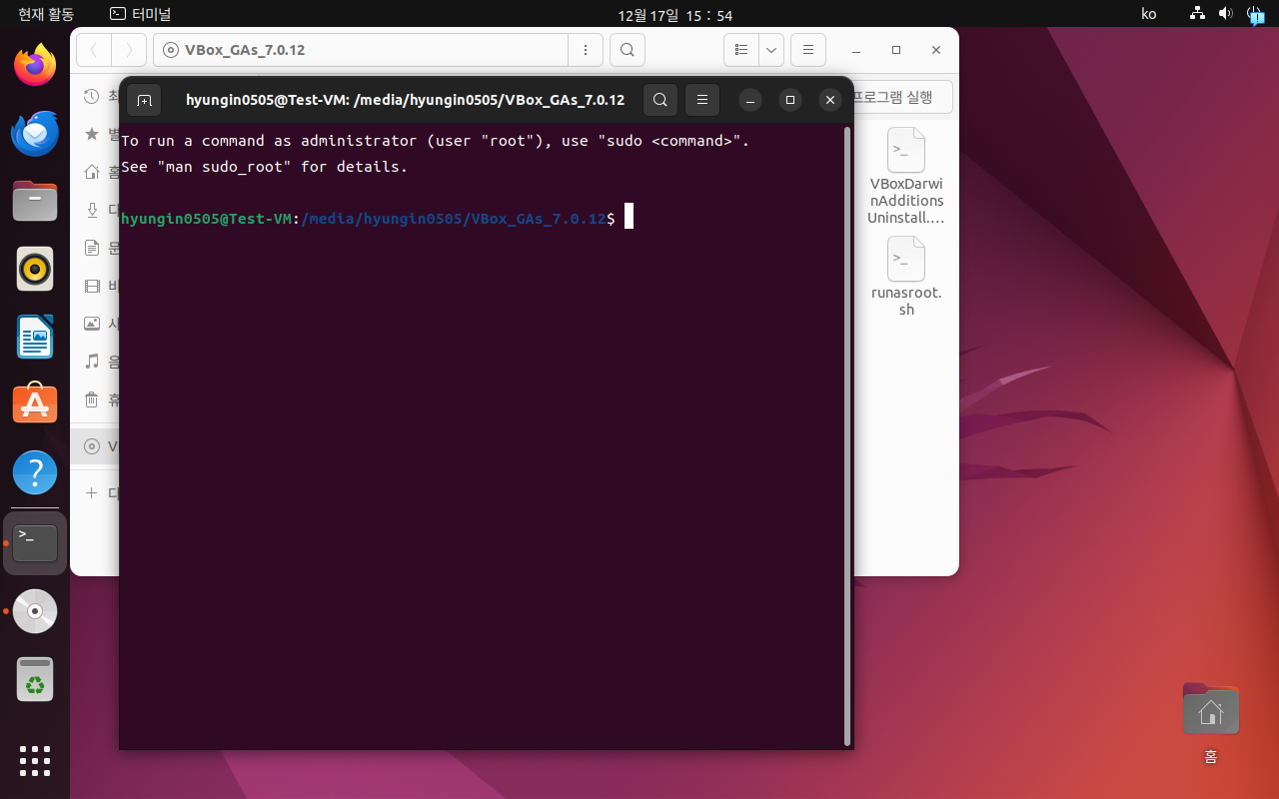This screenshot has height=799, width=1279.
Task: Open the Home folder desktop icon
Action: click(1210, 709)
